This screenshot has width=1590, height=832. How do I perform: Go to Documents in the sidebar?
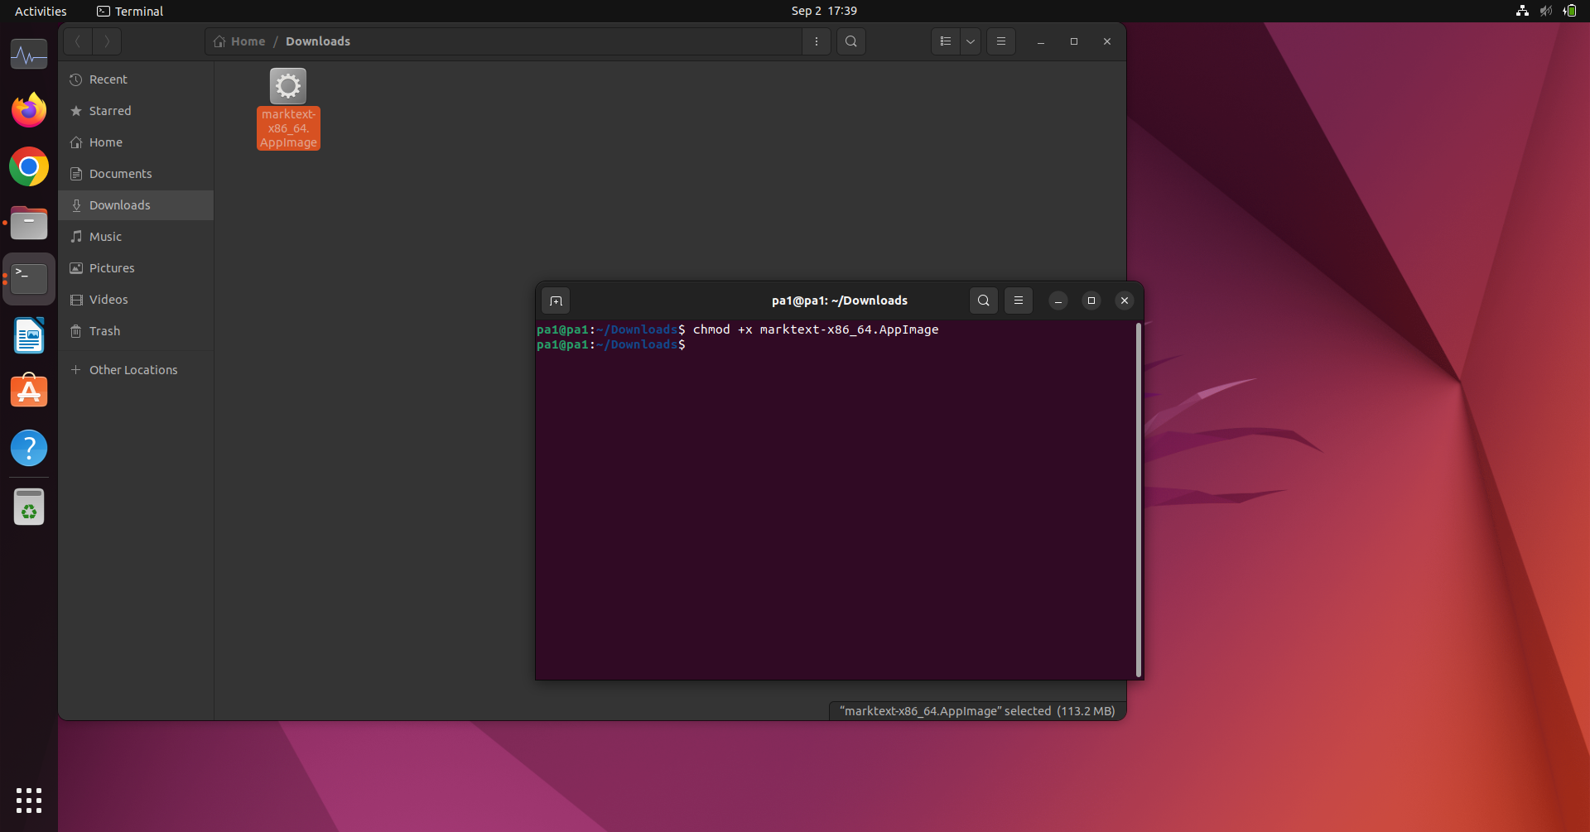pos(120,174)
